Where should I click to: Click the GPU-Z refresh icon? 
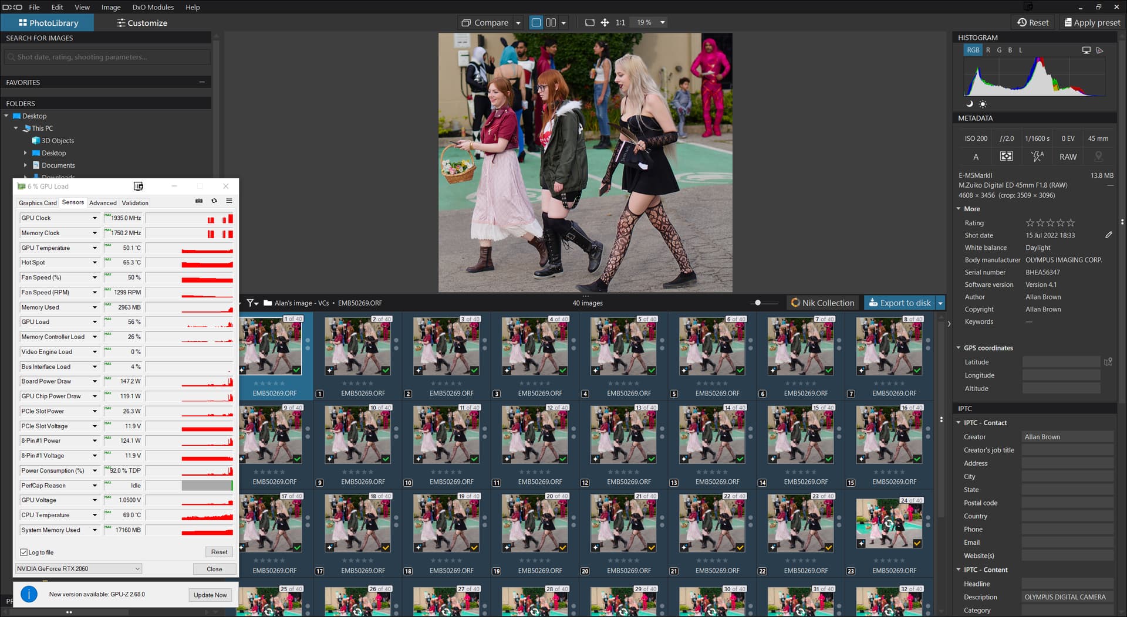point(214,201)
